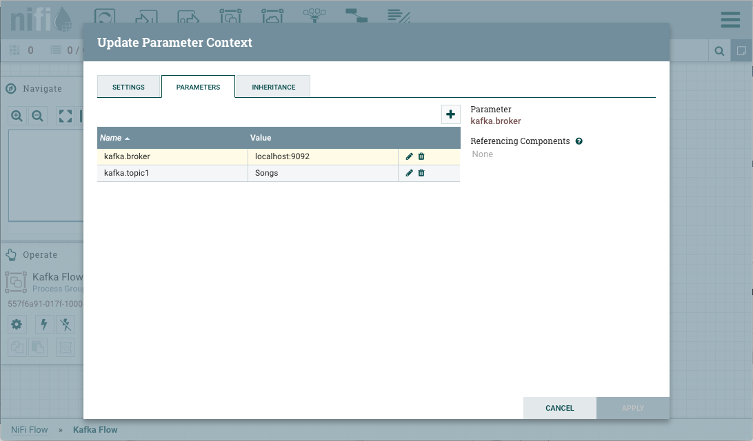The width and height of the screenshot is (753, 441).
Task: Open the Parameters tab
Action: (x=198, y=88)
